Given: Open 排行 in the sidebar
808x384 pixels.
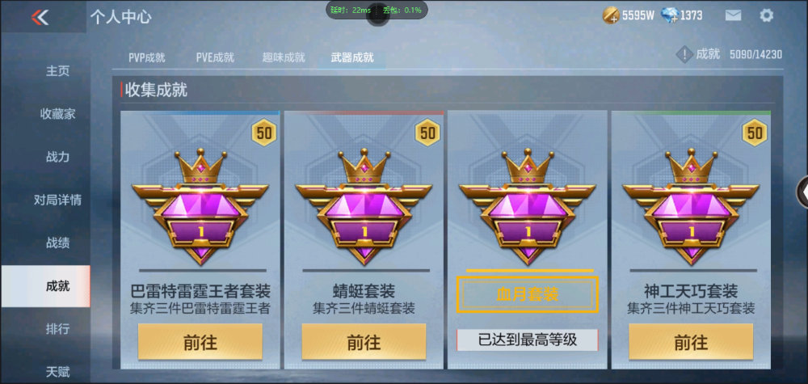Looking at the screenshot, I should 57,329.
